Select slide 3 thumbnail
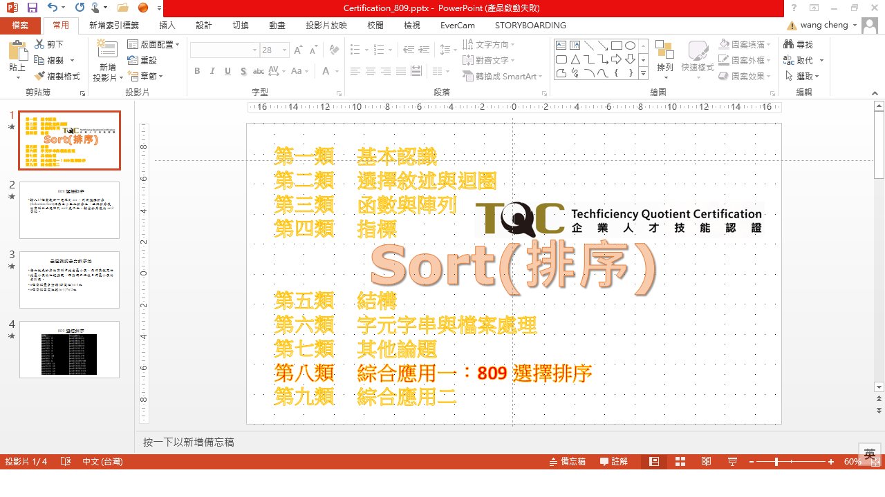This screenshot has width=885, height=497. (x=69, y=280)
